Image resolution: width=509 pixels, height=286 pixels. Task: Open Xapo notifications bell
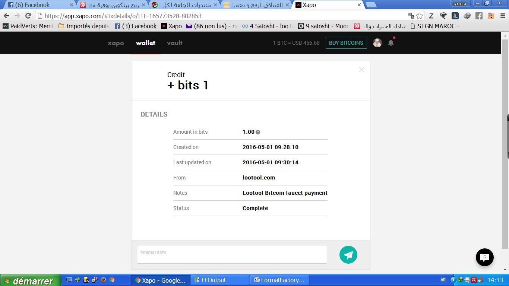391,43
